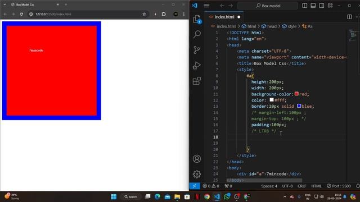Click the VS Code minimap

coord(352,35)
